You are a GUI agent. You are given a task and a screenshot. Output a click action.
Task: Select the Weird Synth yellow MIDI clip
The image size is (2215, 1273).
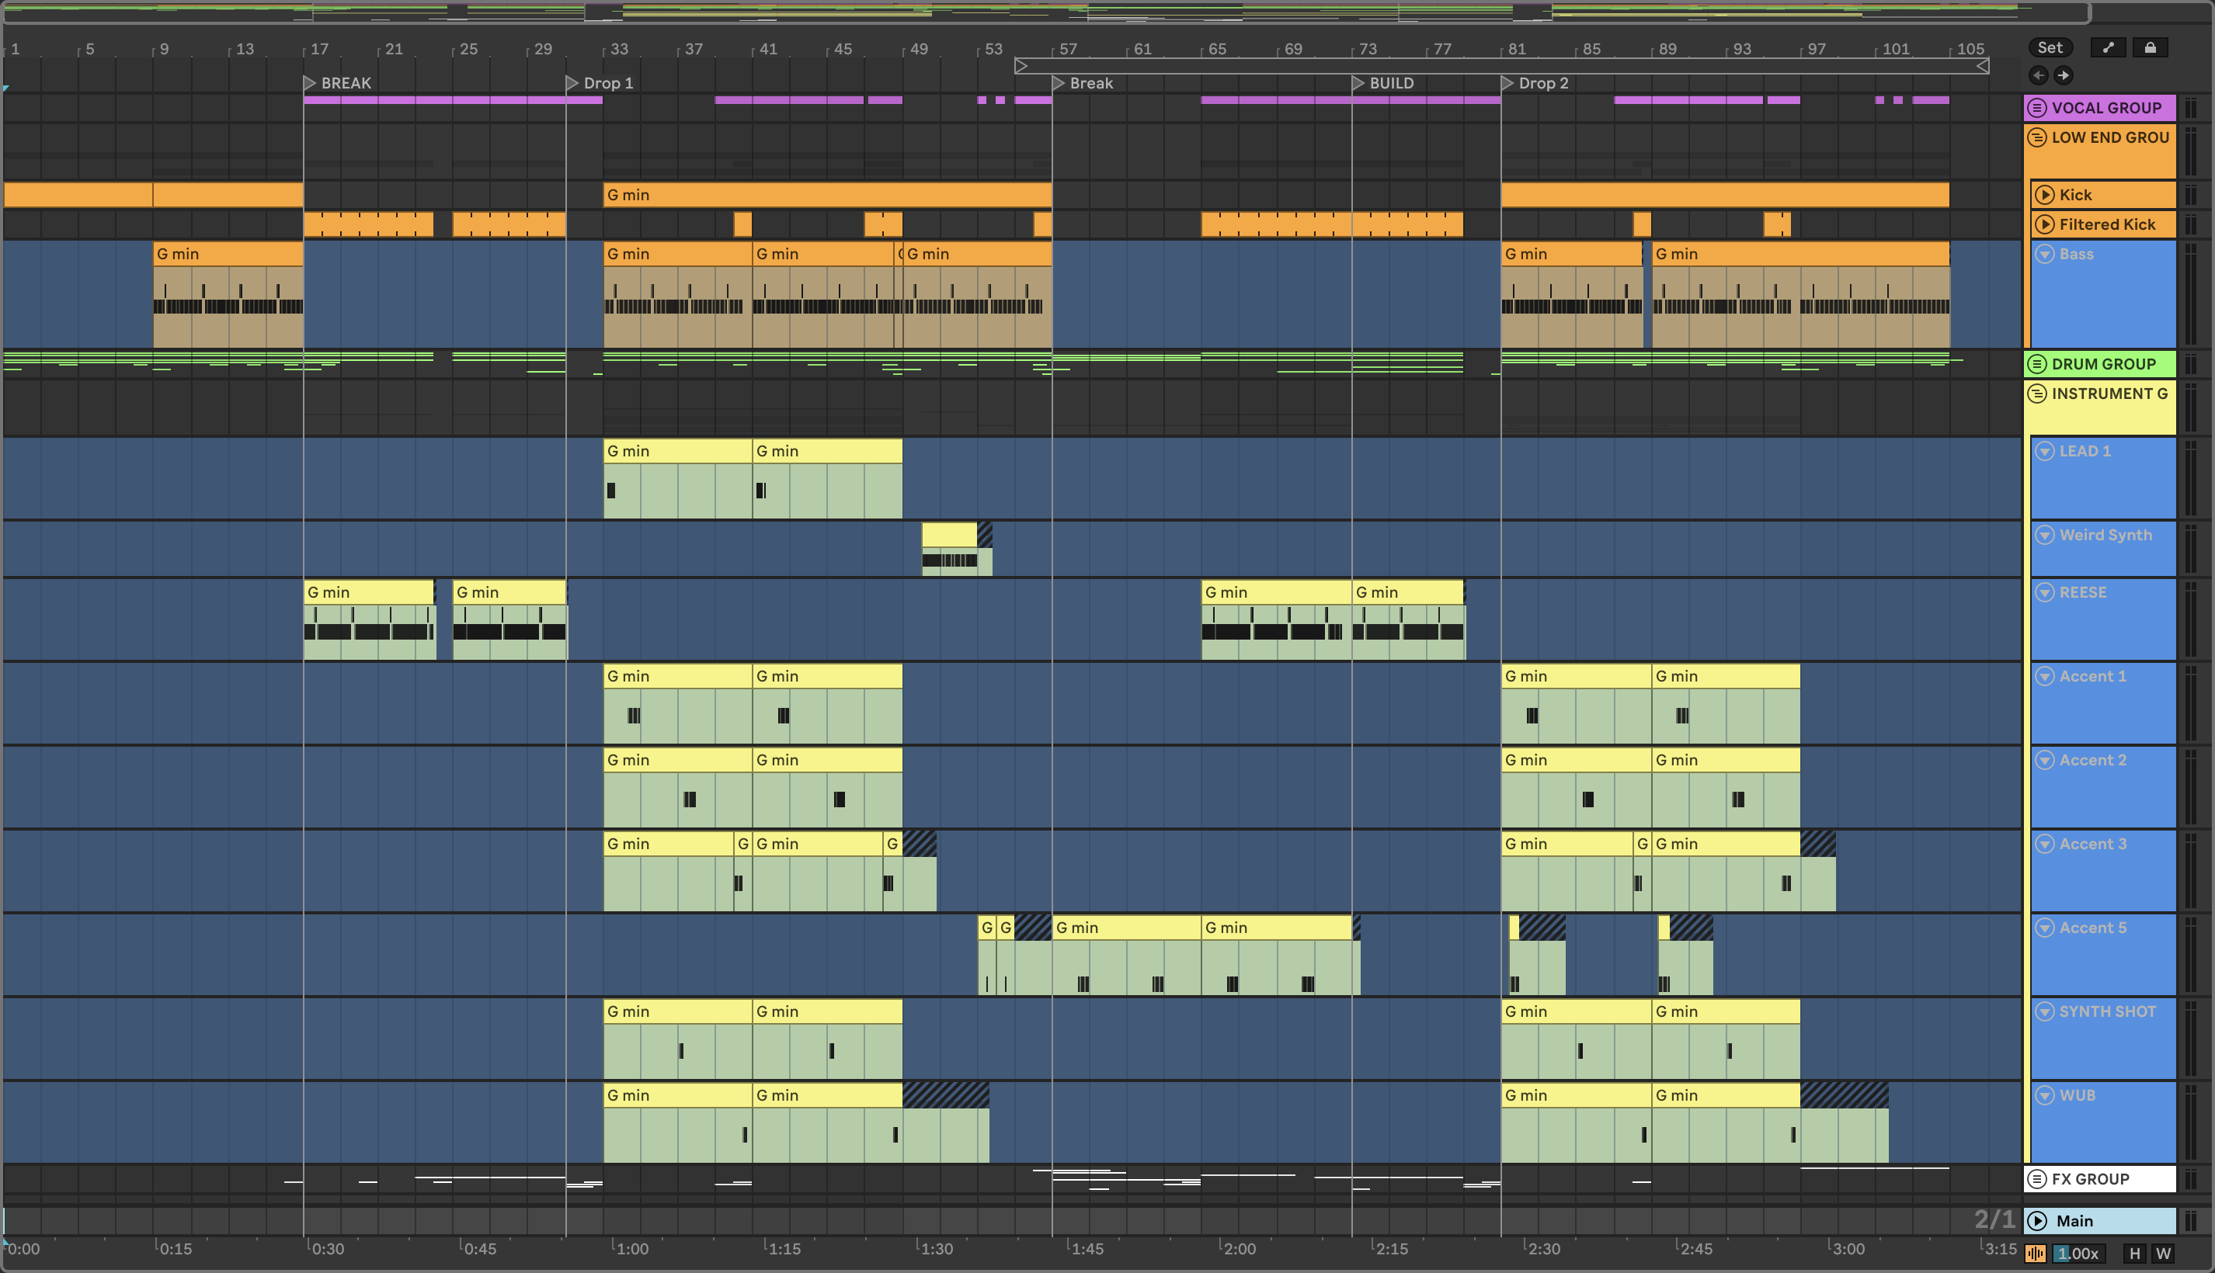pyautogui.click(x=949, y=533)
